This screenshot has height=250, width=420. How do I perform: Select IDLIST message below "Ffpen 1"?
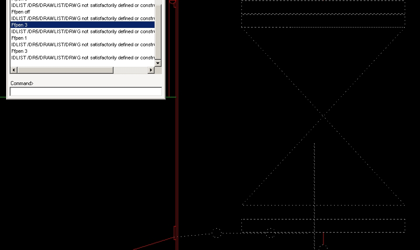[x=83, y=45]
